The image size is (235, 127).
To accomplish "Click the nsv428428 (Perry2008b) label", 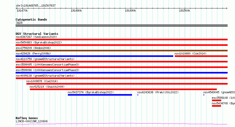I will point(33,53).
